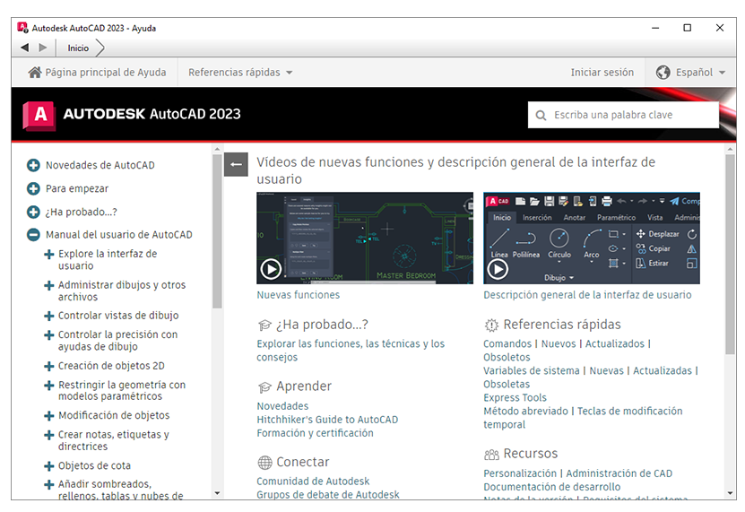Click the AutoCAD red A logo
The width and height of the screenshot is (745, 512).
click(x=39, y=115)
